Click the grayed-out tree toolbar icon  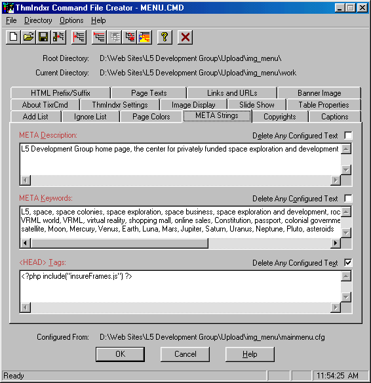point(115,37)
